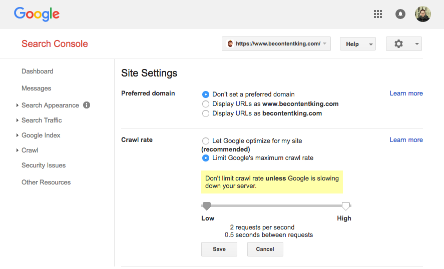The width and height of the screenshot is (444, 269).
Task: Expand the Search Appearance triangle
Action: click(18, 105)
